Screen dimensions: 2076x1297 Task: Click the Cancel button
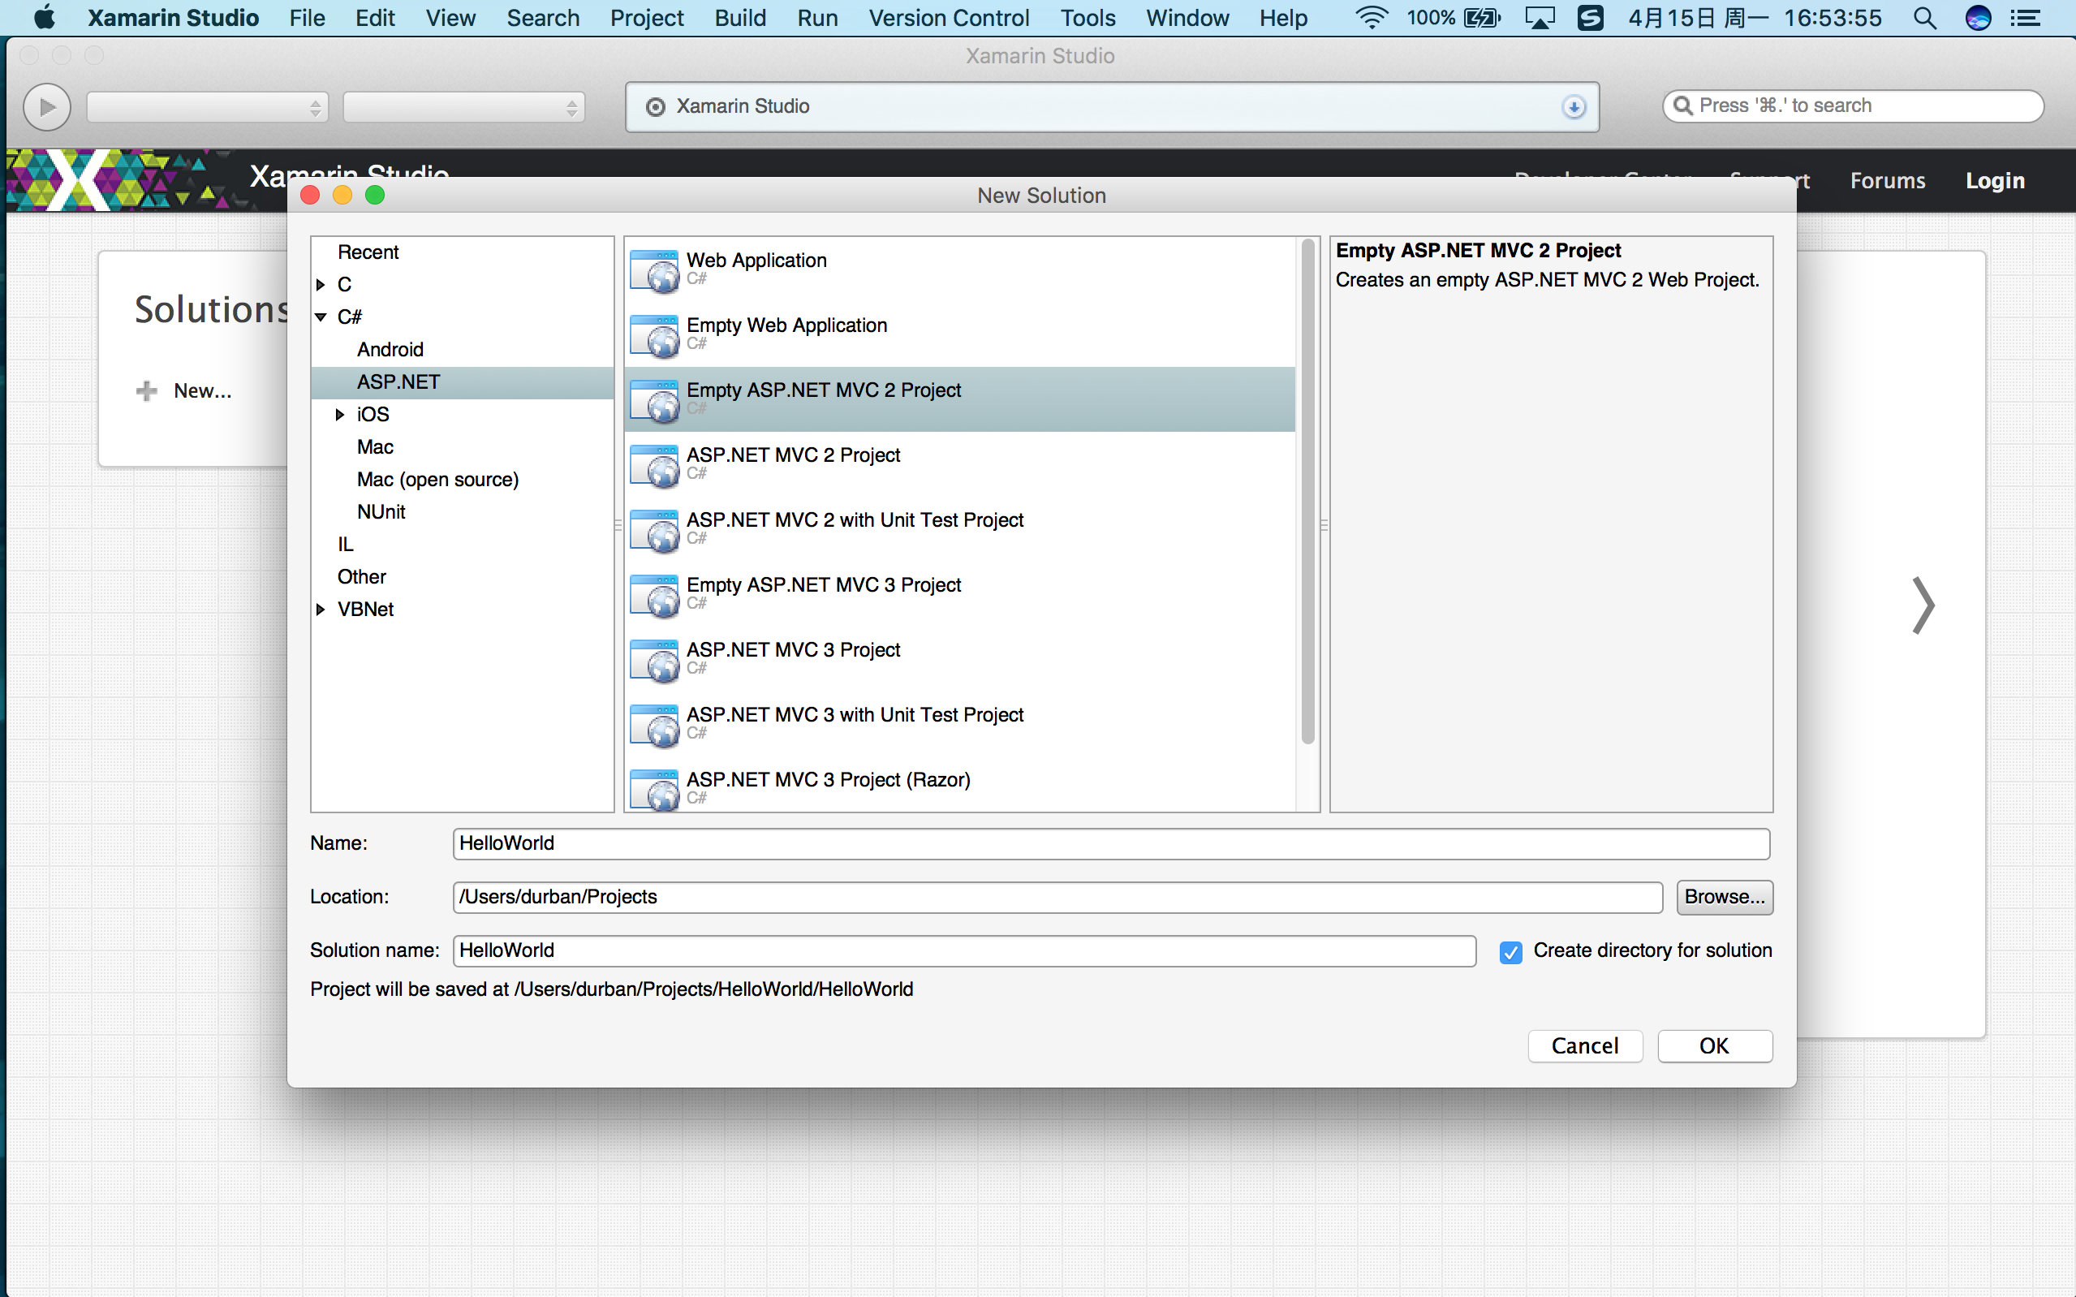coord(1585,1046)
